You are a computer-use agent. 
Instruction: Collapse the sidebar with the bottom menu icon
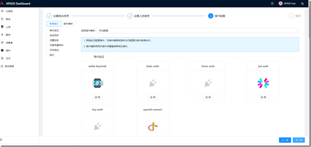[1, 140]
